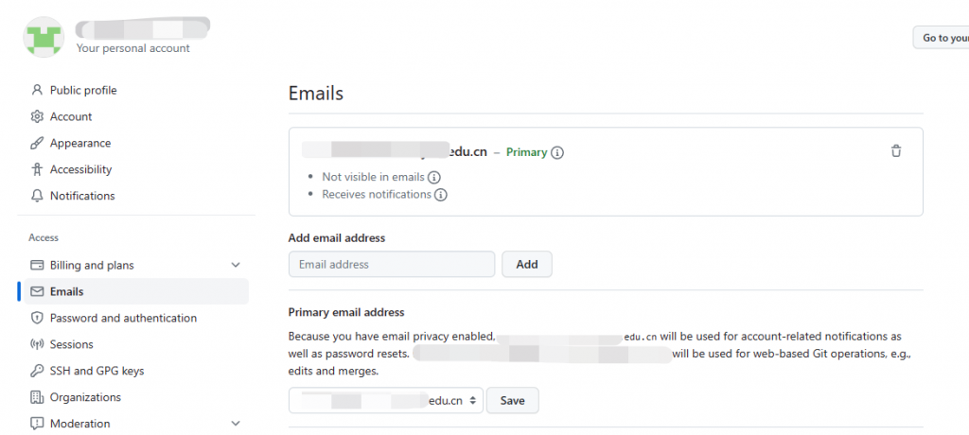
Task: Expand the Billing and plans chevron
Action: 236,265
